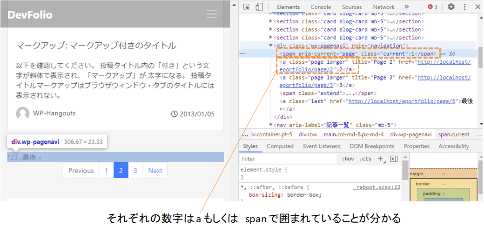Toggle the :hov element state panel
Screen dimensions: 484x226
[x=348, y=159]
